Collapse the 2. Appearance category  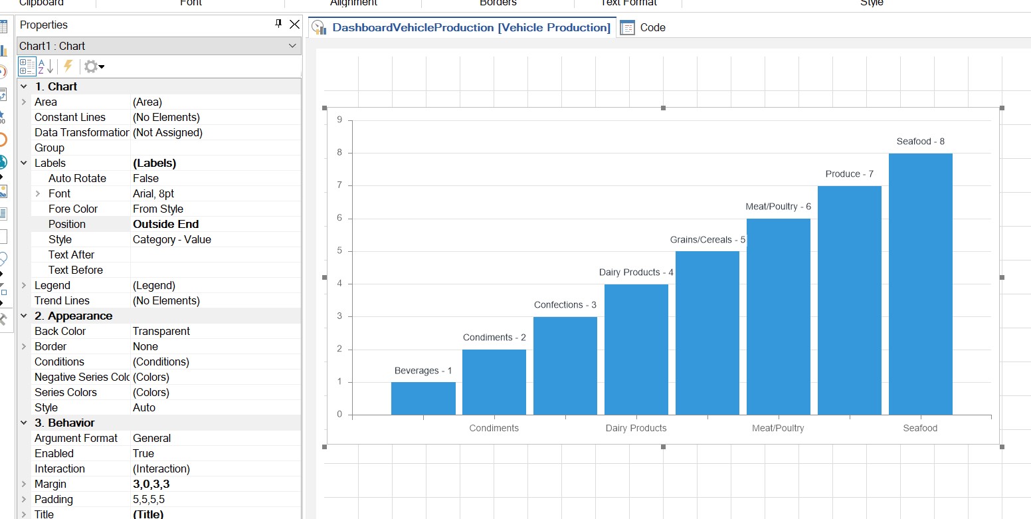[24, 316]
